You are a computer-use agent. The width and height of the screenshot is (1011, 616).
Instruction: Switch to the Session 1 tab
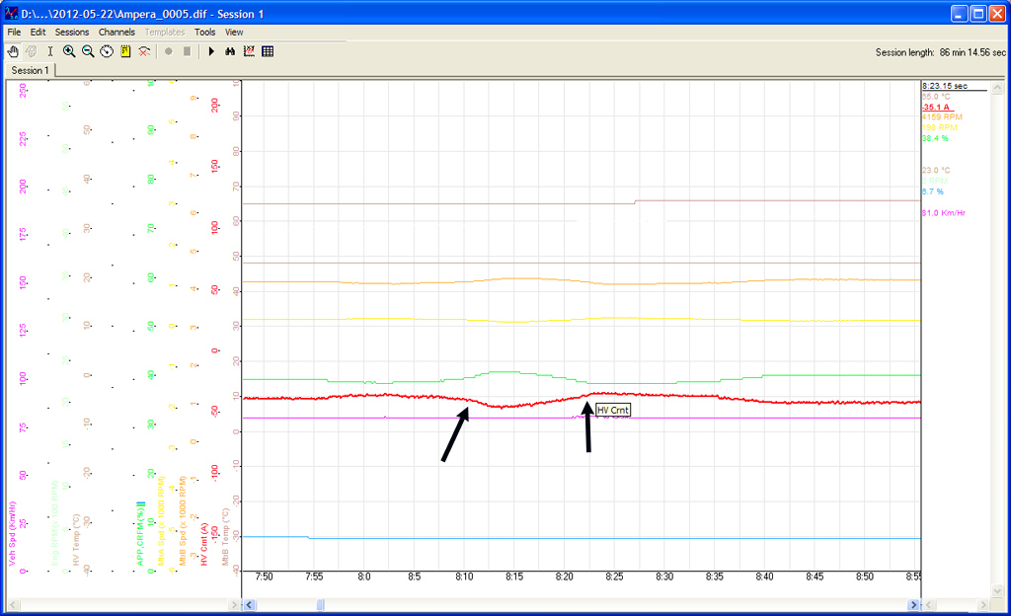(x=28, y=70)
